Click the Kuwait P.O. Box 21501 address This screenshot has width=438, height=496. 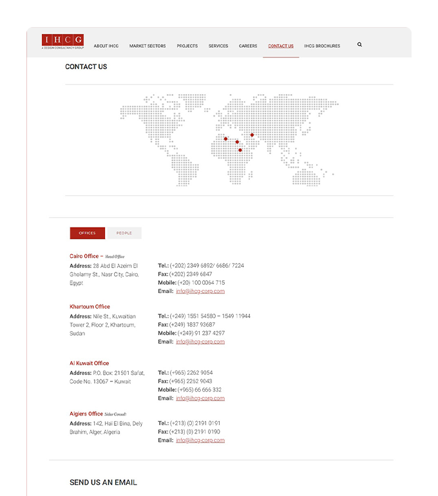coord(107,377)
